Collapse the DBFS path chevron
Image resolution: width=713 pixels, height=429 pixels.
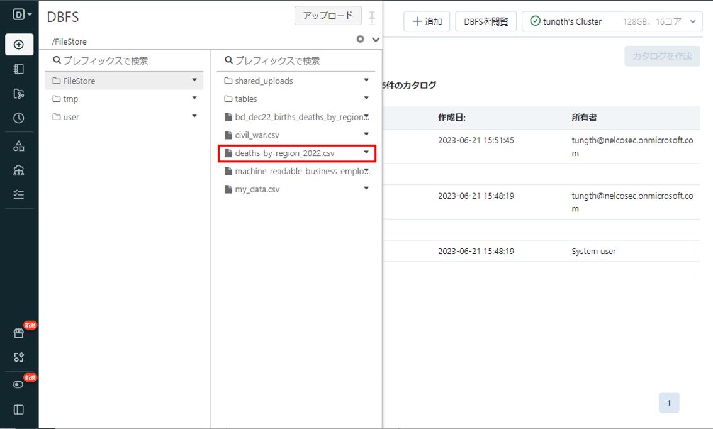[376, 40]
